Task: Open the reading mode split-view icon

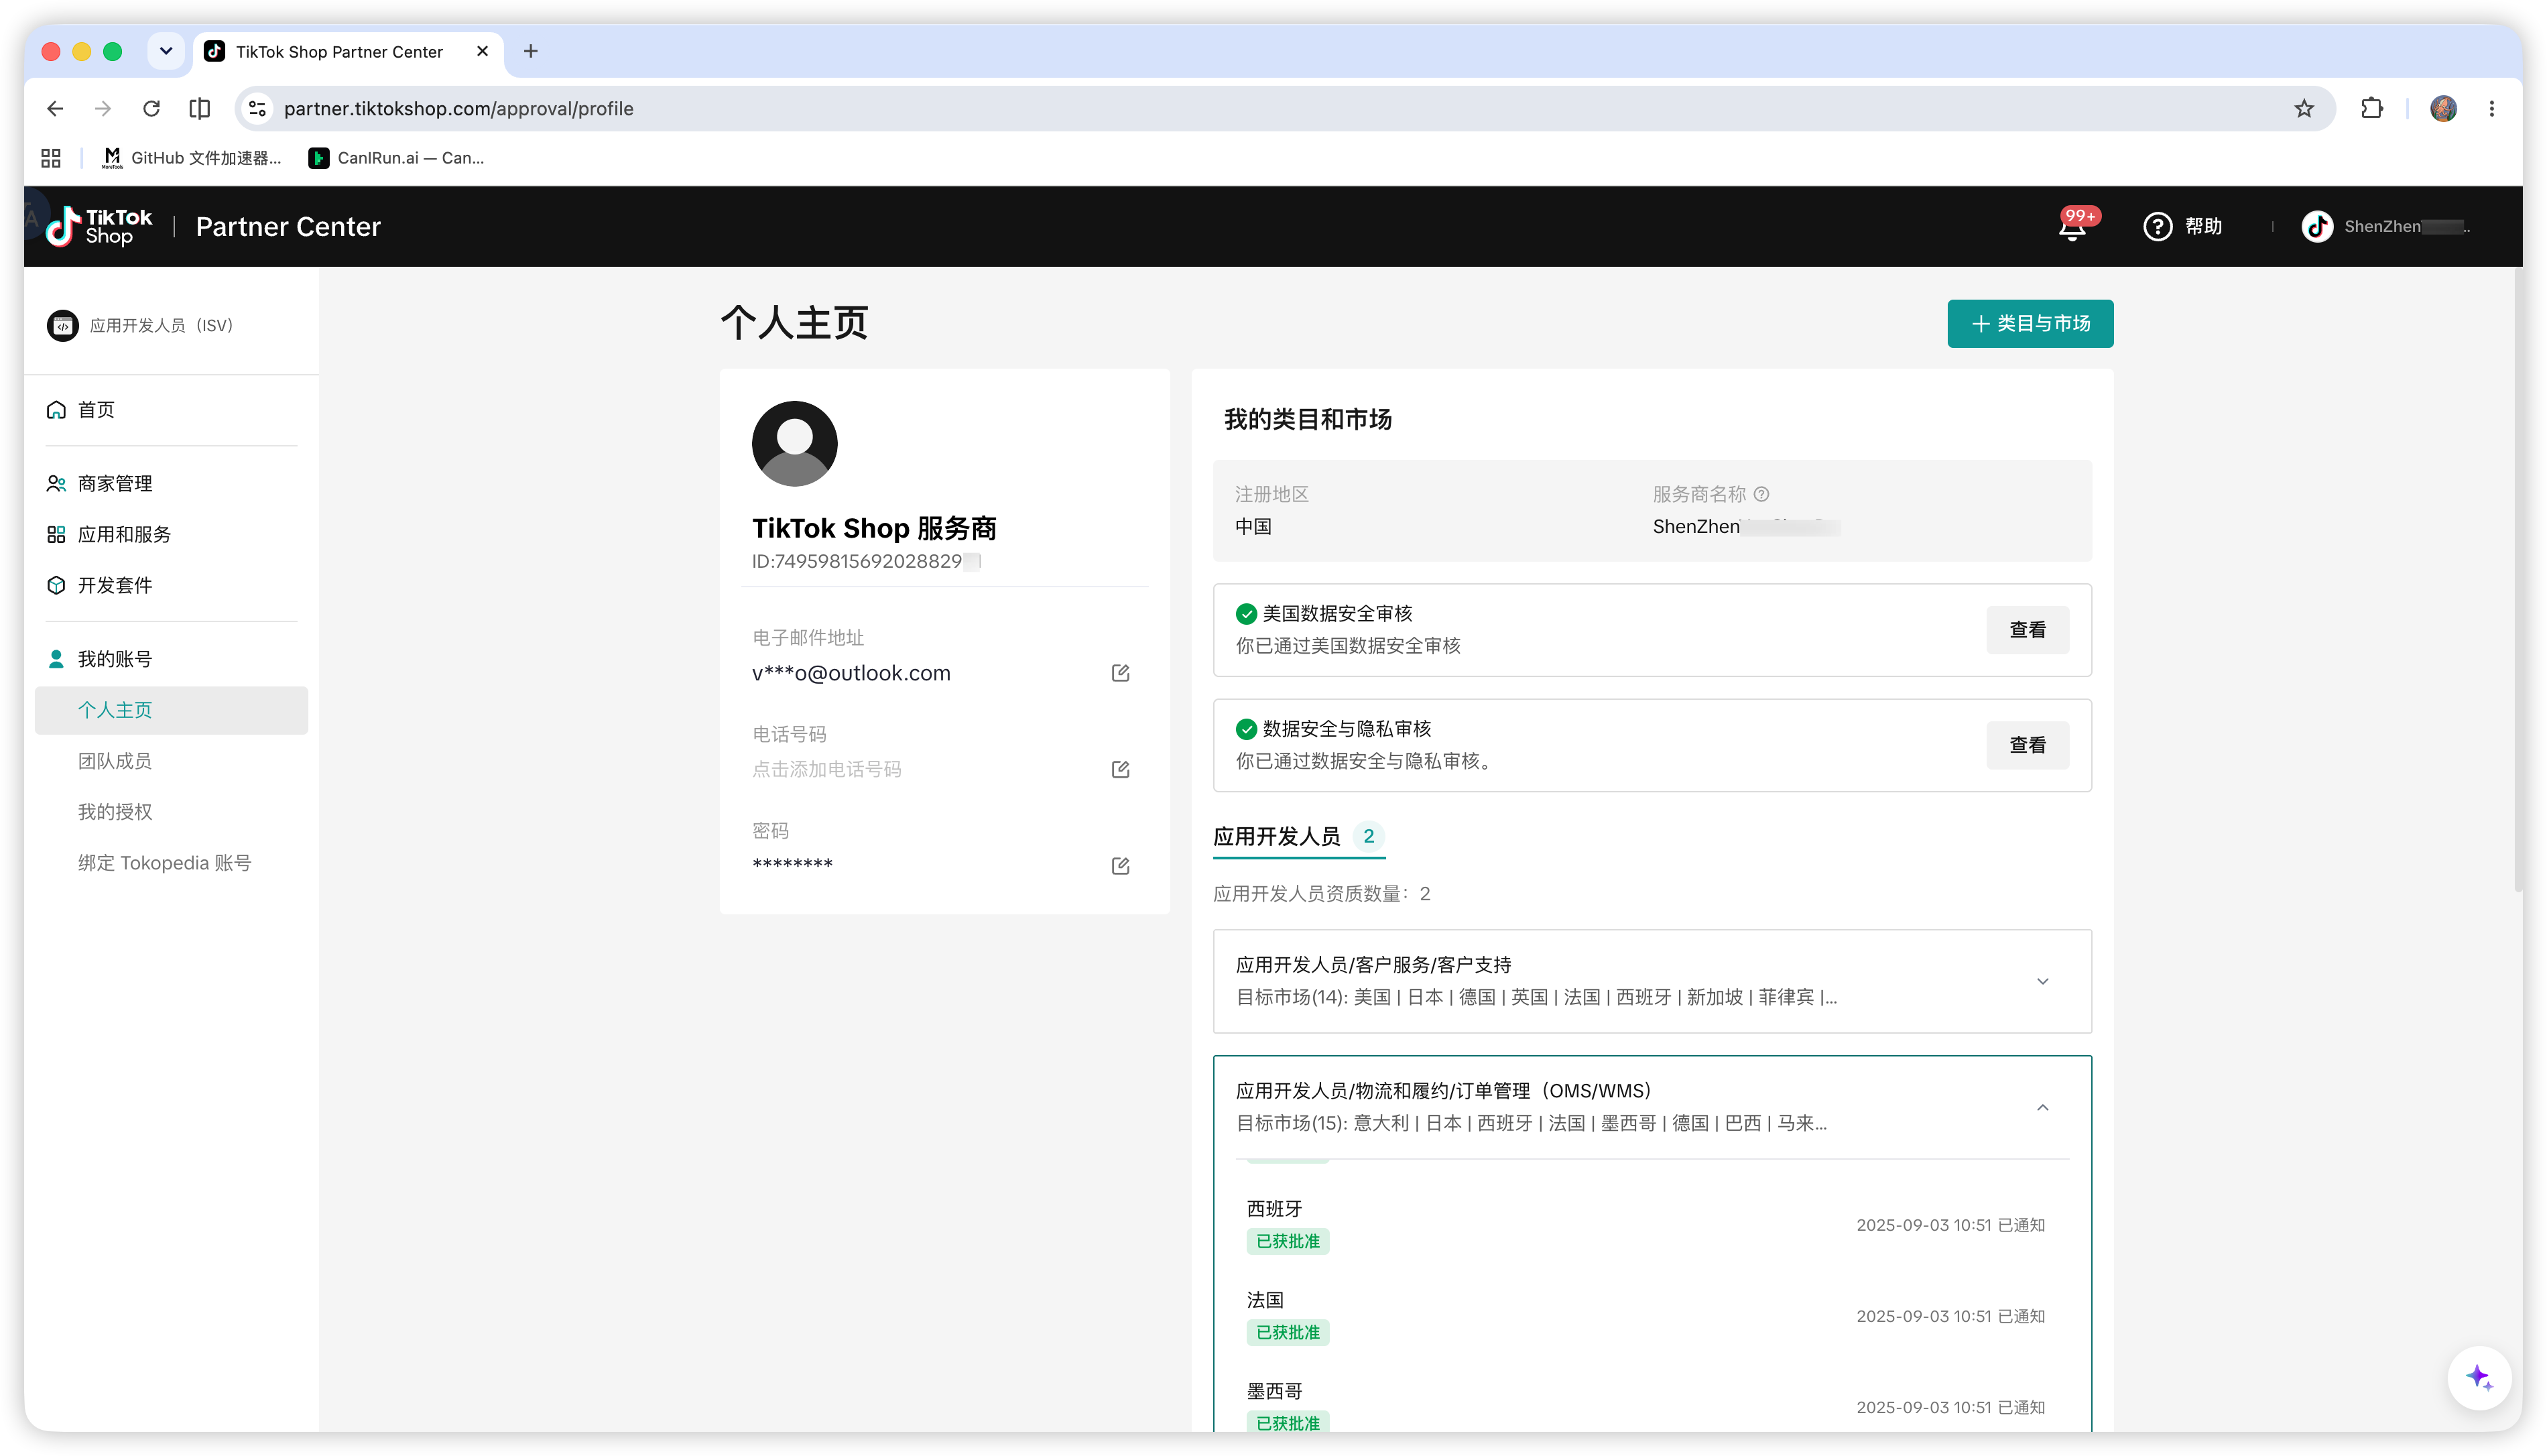Action: coord(200,108)
